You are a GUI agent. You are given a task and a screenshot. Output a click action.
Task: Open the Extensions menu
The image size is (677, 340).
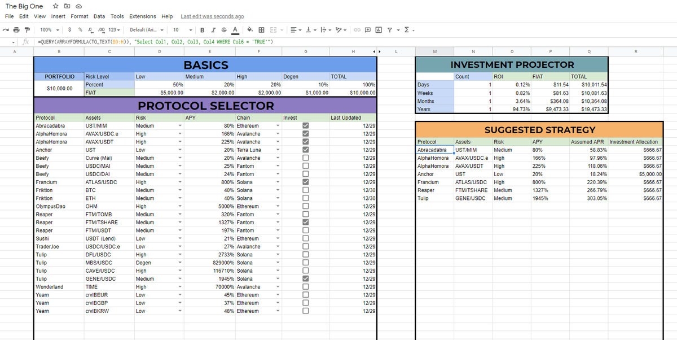[x=142, y=16]
